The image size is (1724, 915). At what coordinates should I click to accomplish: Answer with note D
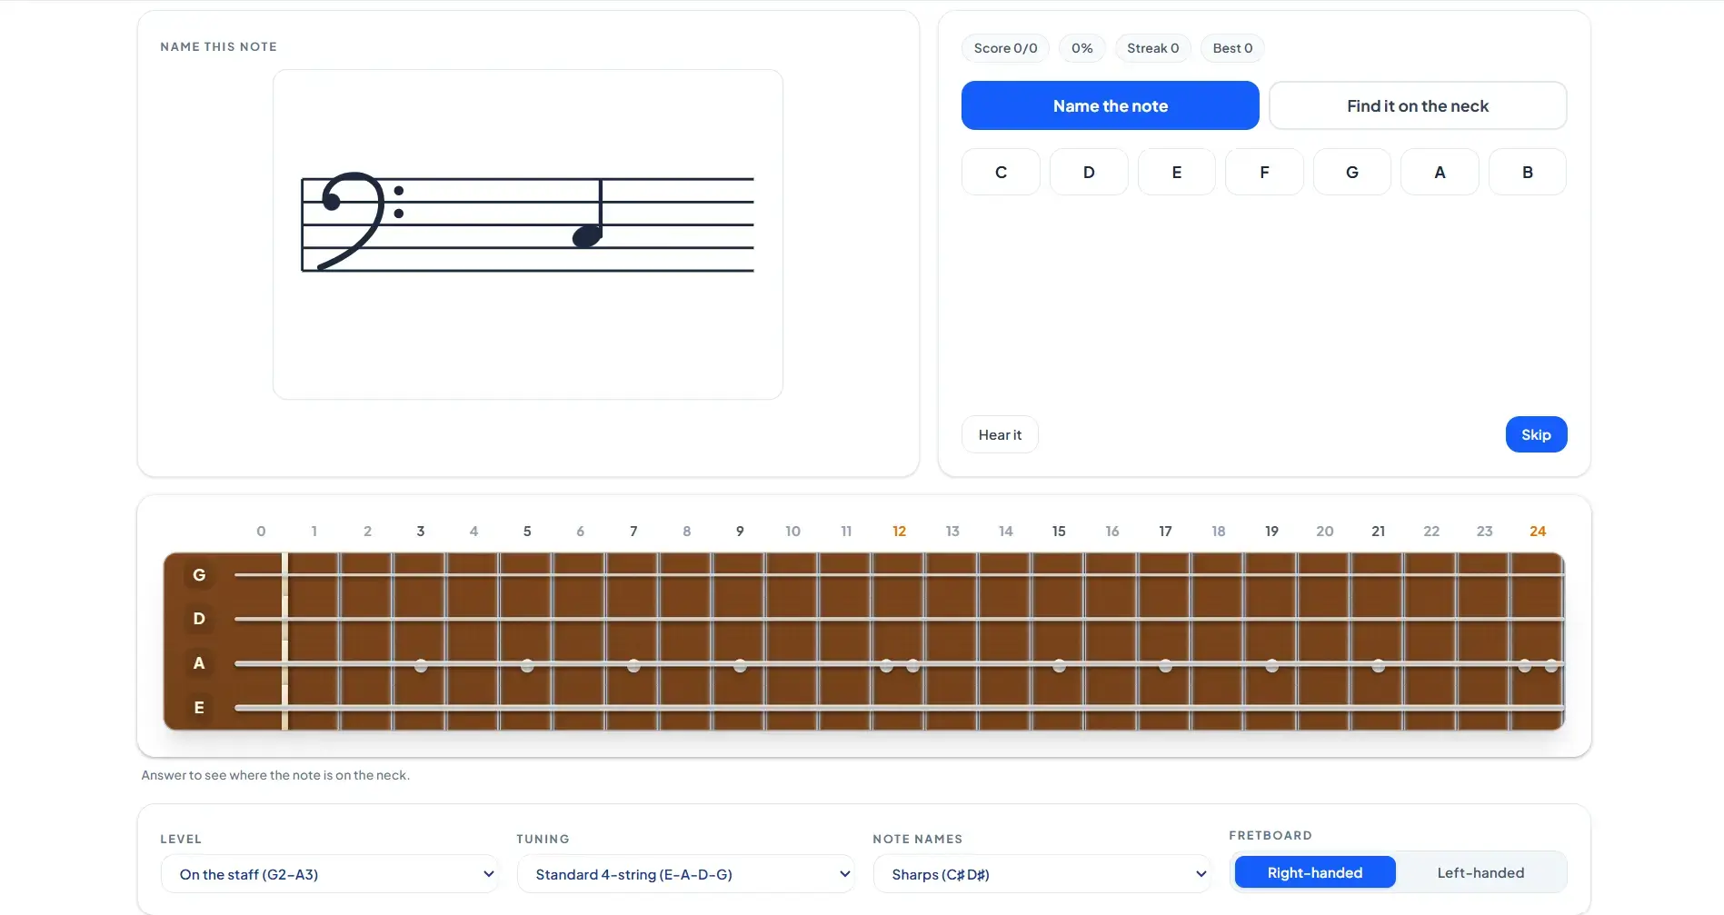click(x=1089, y=172)
